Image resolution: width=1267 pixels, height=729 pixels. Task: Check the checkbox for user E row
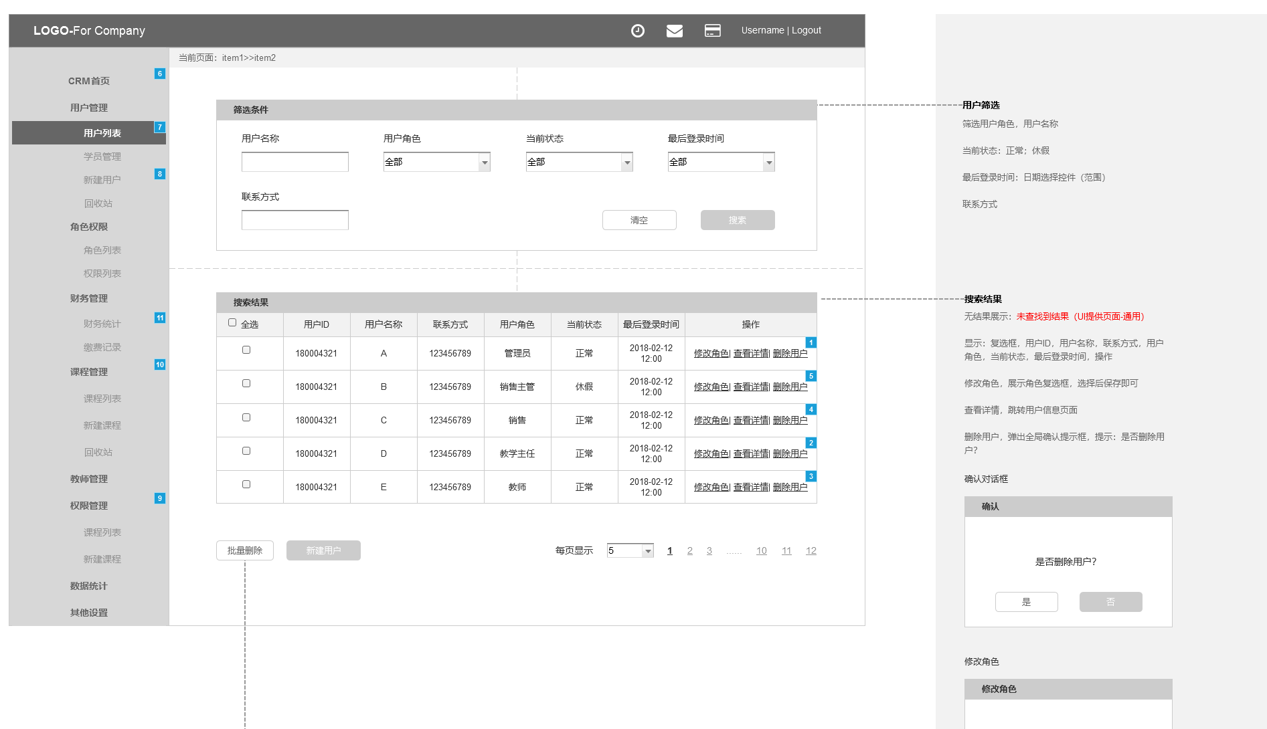point(246,484)
